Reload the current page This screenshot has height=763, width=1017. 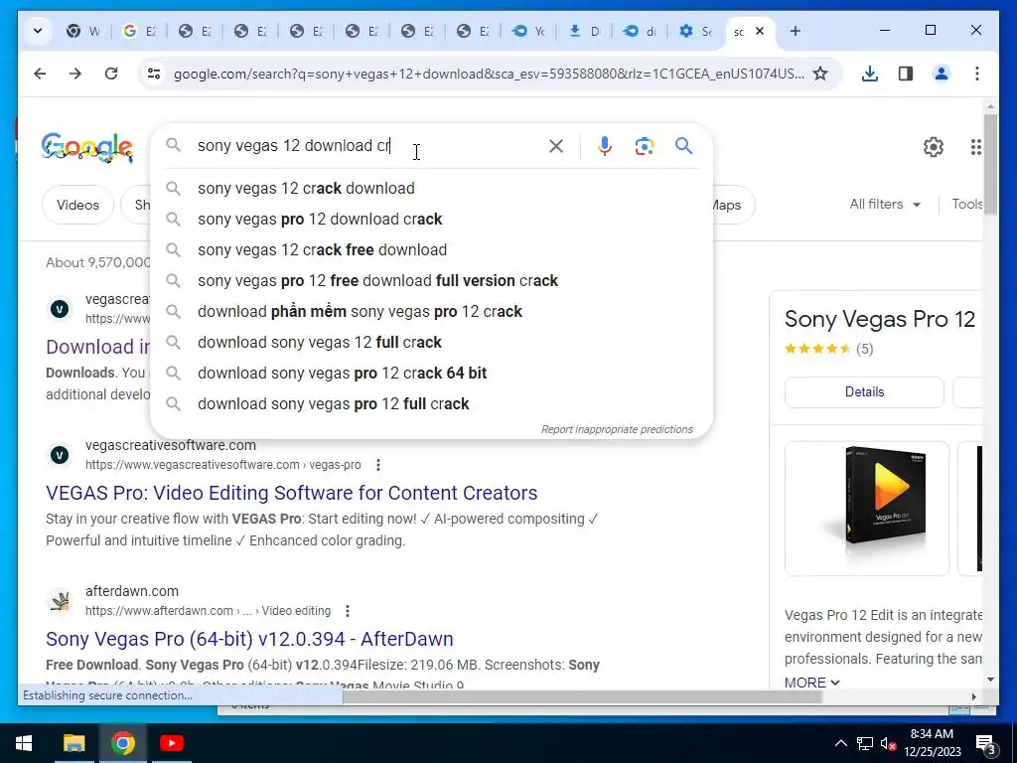pyautogui.click(x=111, y=74)
